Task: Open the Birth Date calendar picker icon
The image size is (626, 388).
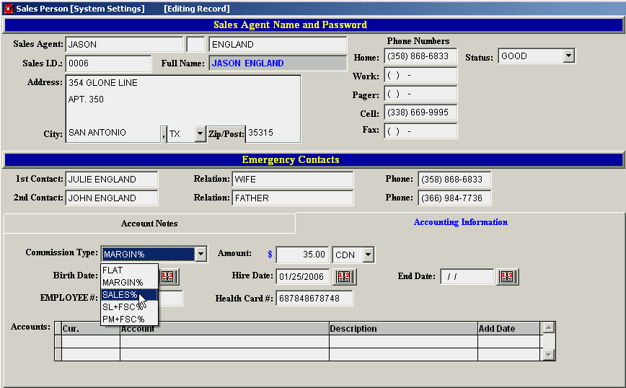Action: (x=169, y=276)
